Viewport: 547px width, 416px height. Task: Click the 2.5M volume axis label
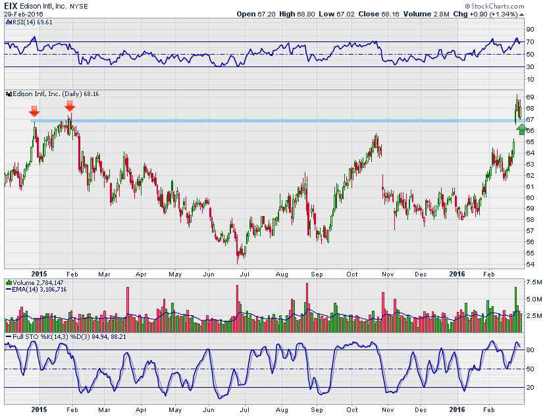click(x=534, y=316)
